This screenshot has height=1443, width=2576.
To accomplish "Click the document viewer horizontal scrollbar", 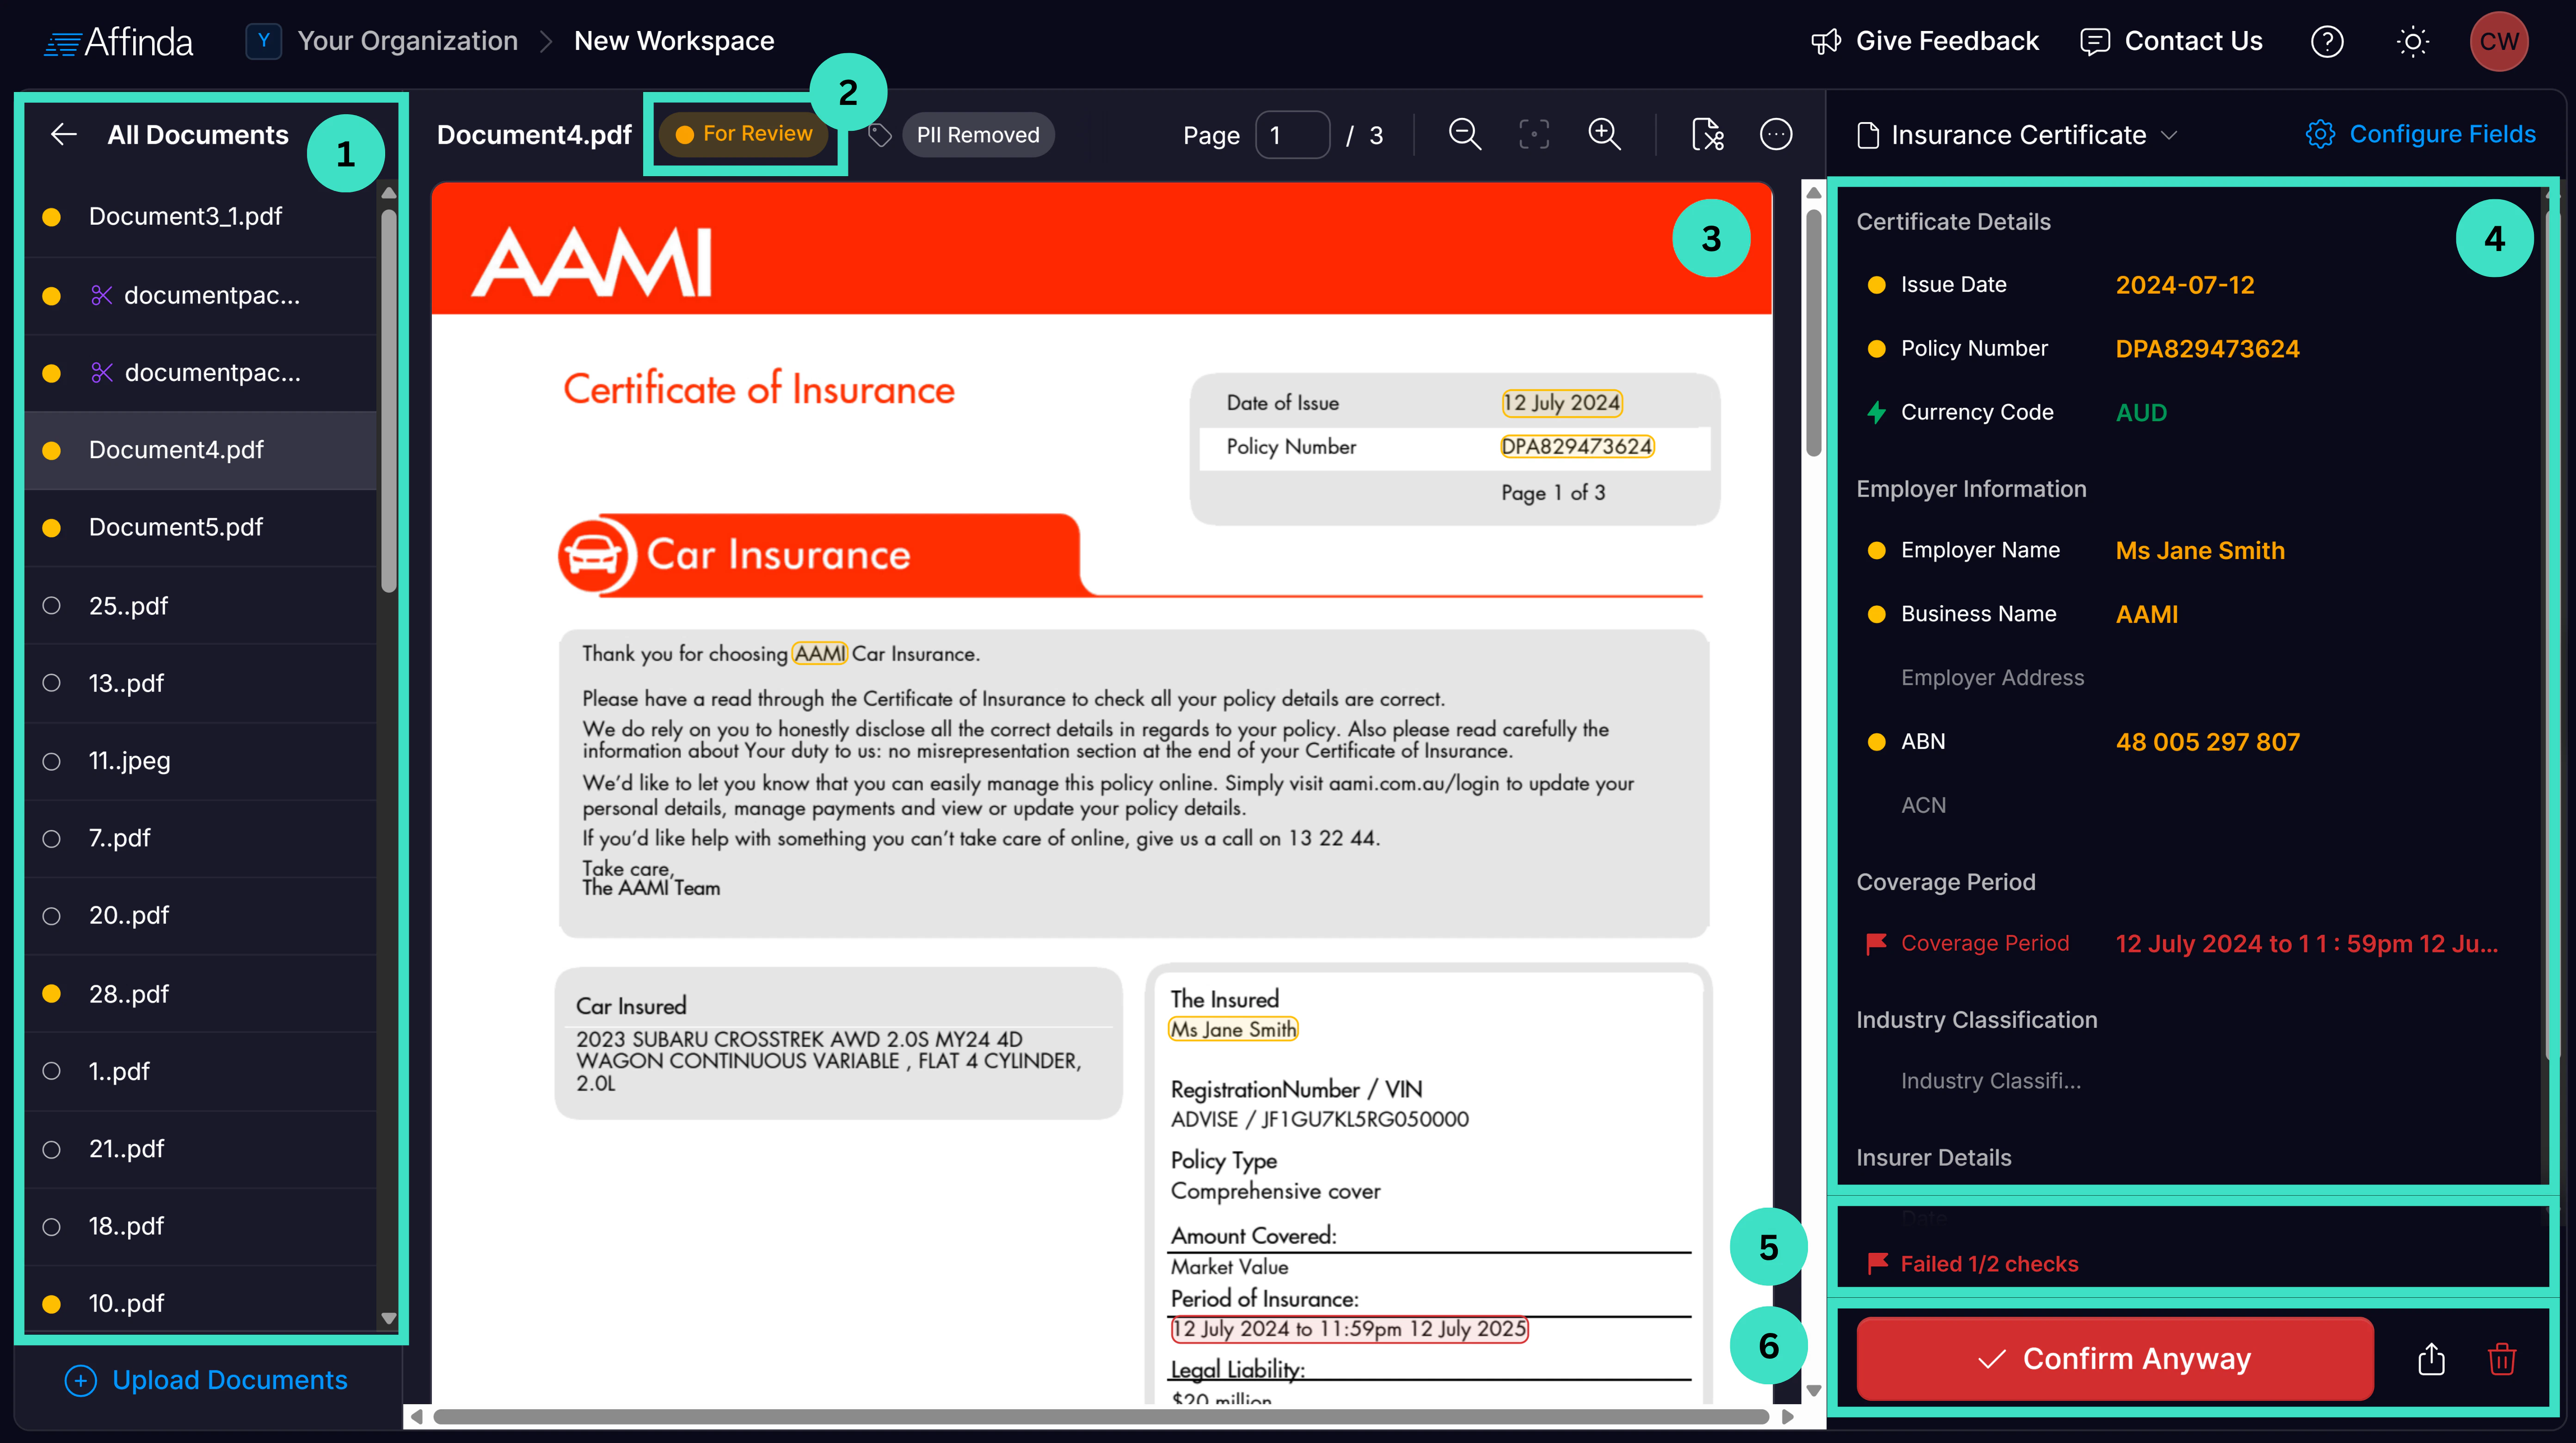I will [1100, 1416].
